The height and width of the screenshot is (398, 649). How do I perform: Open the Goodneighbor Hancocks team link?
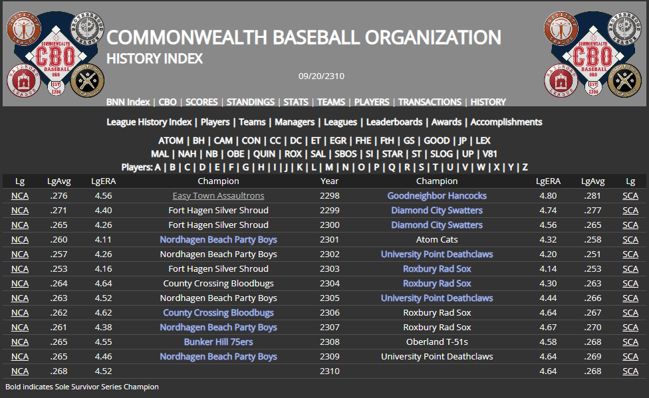click(437, 196)
